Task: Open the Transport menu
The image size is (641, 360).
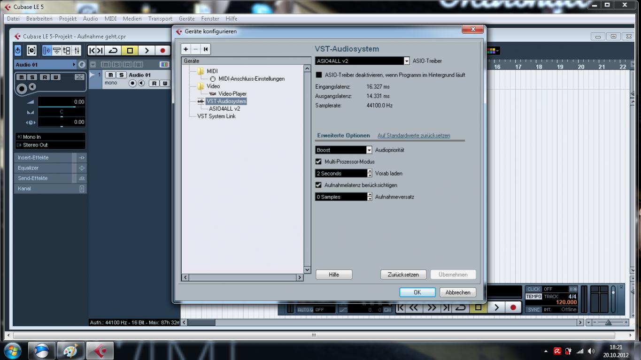Action: [160, 19]
